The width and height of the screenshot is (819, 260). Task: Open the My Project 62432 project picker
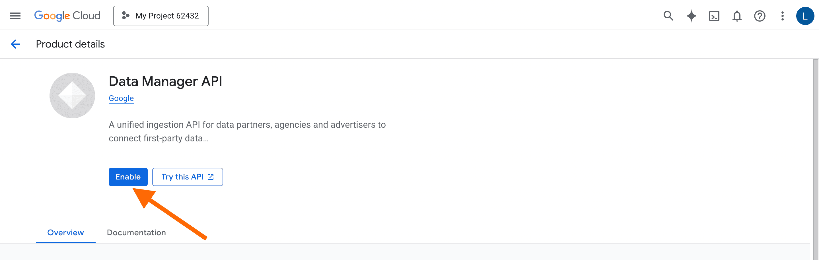pos(161,16)
